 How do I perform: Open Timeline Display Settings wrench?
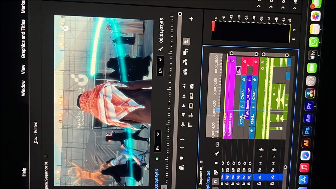coord(217,153)
